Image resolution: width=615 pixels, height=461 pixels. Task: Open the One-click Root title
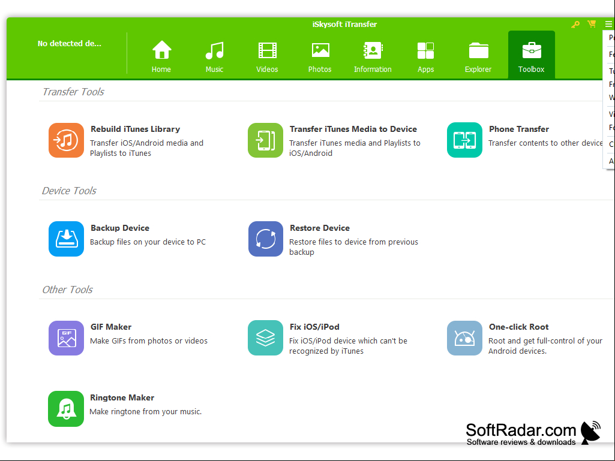pos(519,327)
